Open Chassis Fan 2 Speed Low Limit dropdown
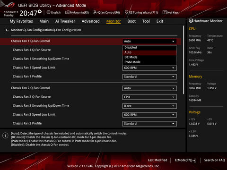This screenshot has height=170, width=227. coord(149,115)
